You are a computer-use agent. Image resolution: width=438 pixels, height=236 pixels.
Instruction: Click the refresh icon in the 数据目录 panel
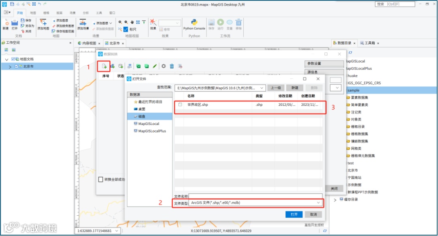pos(350,52)
